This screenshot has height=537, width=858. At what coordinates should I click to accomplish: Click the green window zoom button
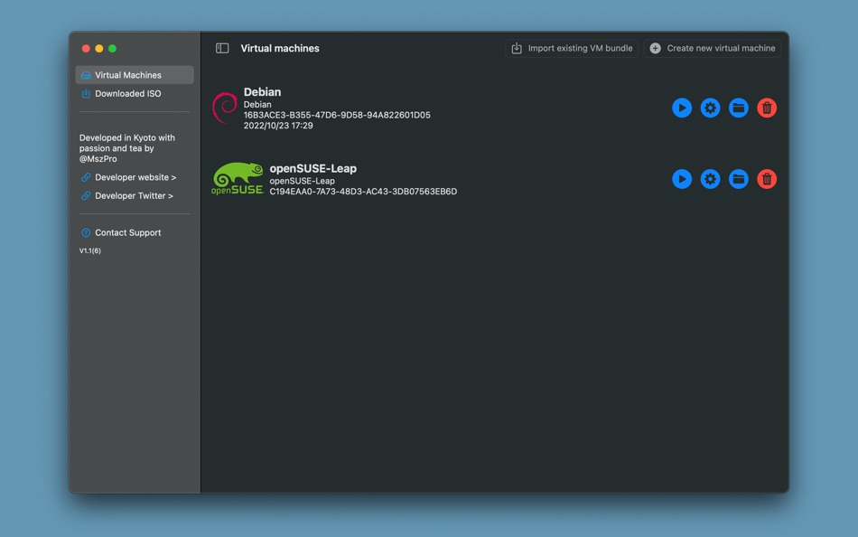[112, 49]
